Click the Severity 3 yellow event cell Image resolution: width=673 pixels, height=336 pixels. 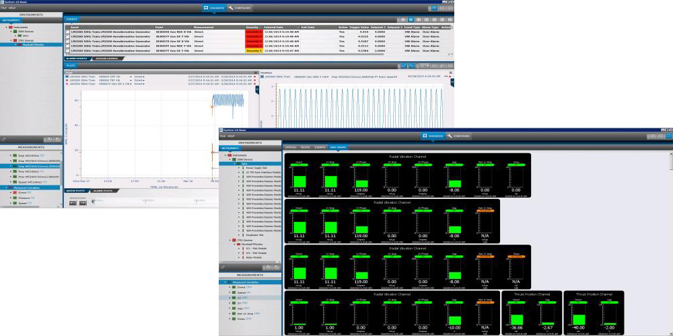[x=254, y=50]
